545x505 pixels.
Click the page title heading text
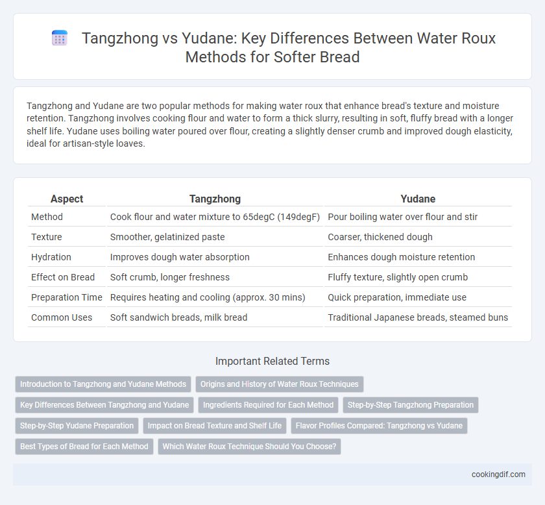288,47
